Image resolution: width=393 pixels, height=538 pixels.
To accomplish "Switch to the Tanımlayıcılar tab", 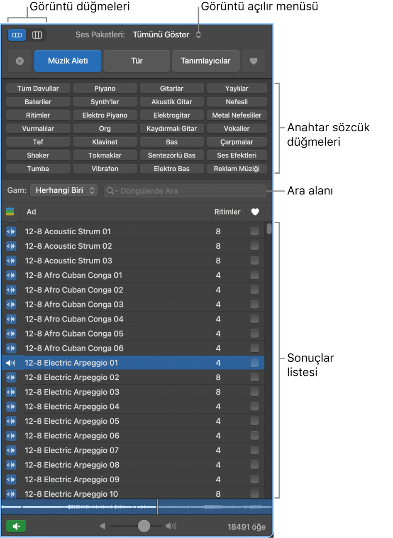I will coord(205,61).
